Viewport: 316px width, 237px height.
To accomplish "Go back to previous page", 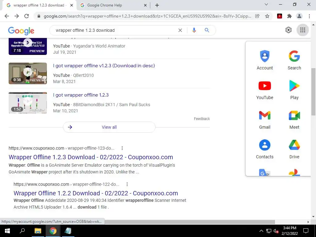I will (7, 16).
